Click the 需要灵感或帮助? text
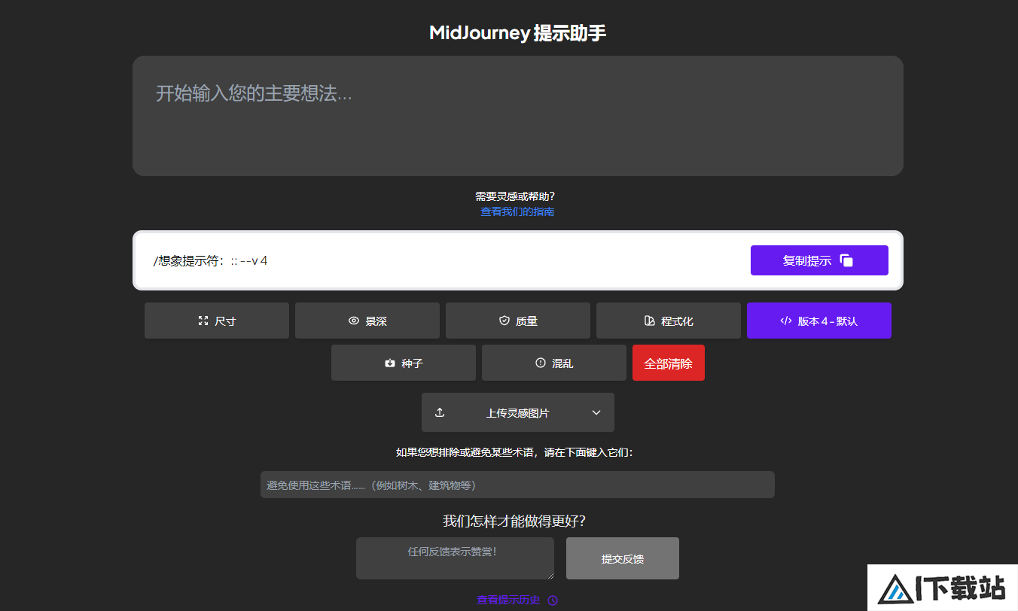 click(x=515, y=196)
